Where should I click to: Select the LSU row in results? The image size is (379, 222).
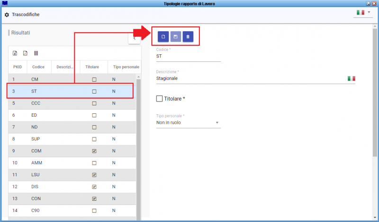pos(72,175)
